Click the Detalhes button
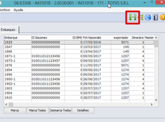Image resolution: width=165 pixels, height=122 pixels. tap(83, 110)
